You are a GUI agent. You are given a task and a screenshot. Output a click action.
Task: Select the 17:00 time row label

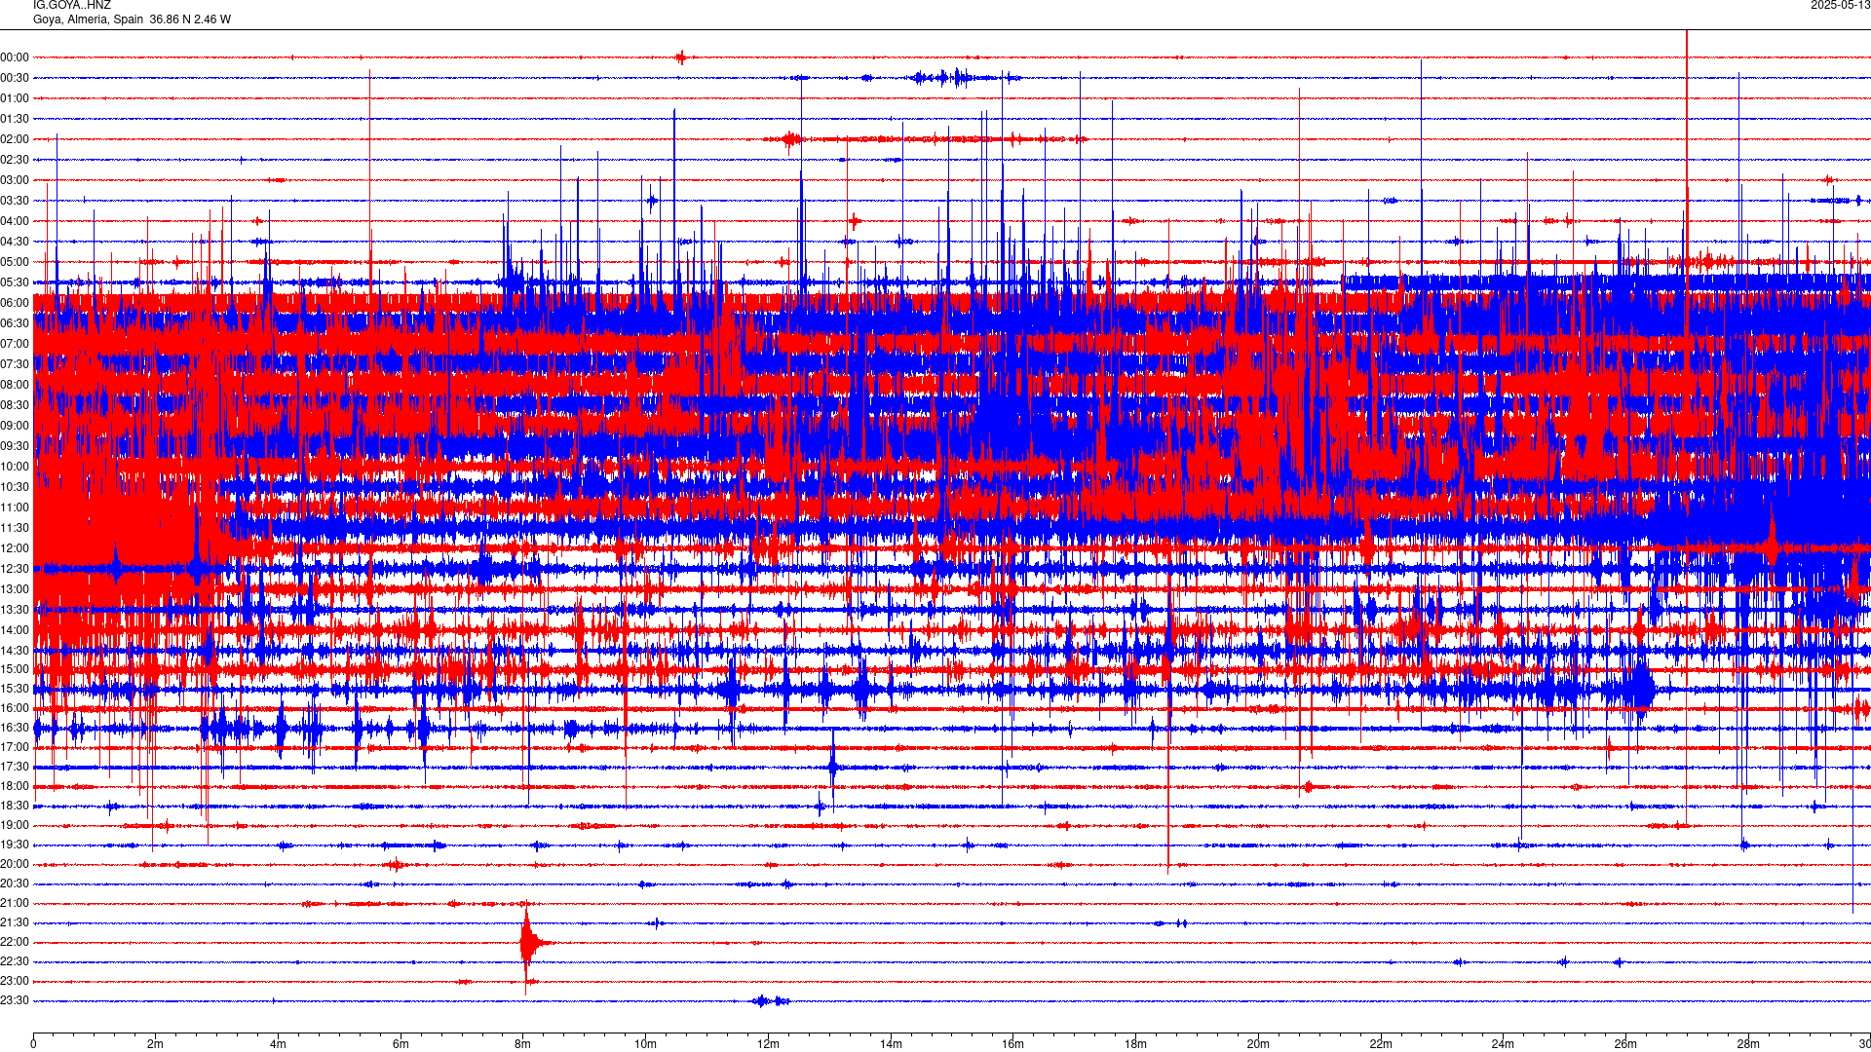(x=15, y=747)
